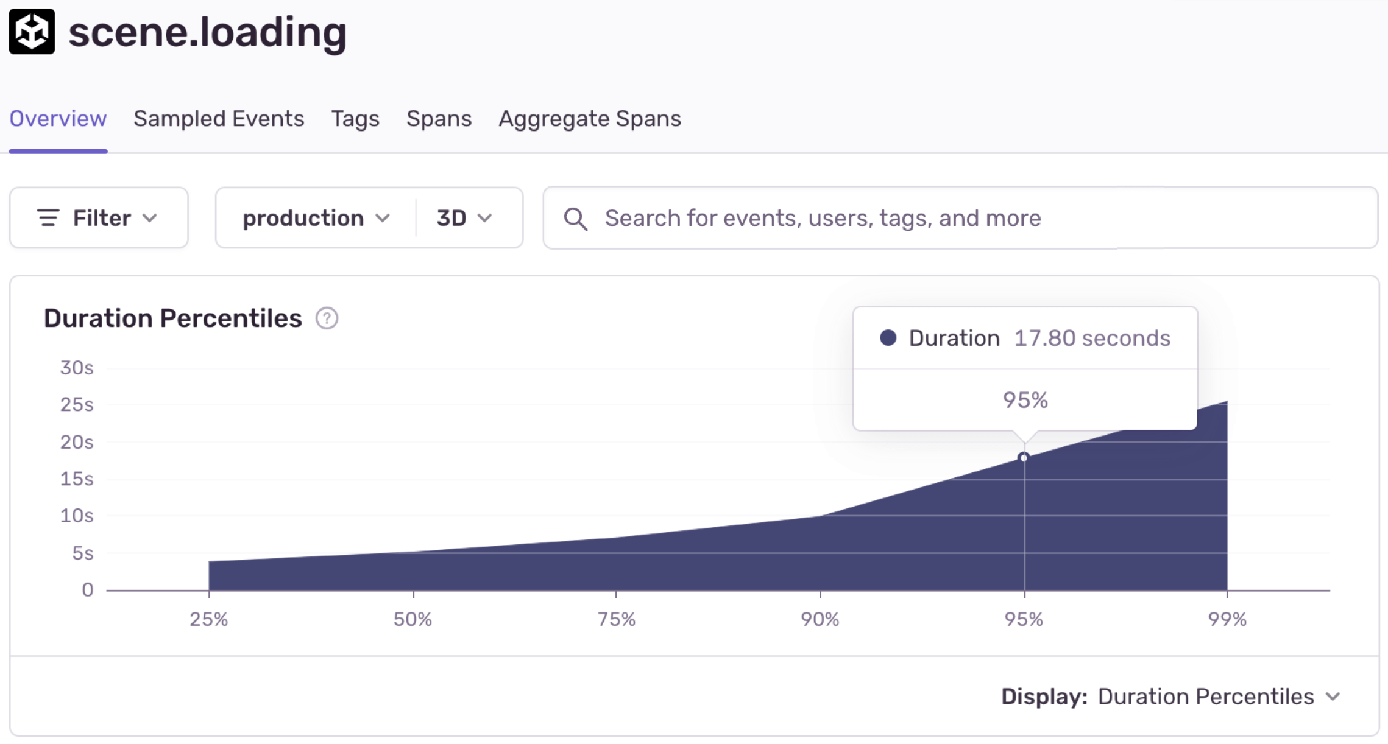
Task: Click the chevron next to Display selector
Action: (x=1333, y=697)
